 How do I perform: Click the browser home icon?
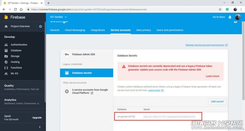[21, 10]
